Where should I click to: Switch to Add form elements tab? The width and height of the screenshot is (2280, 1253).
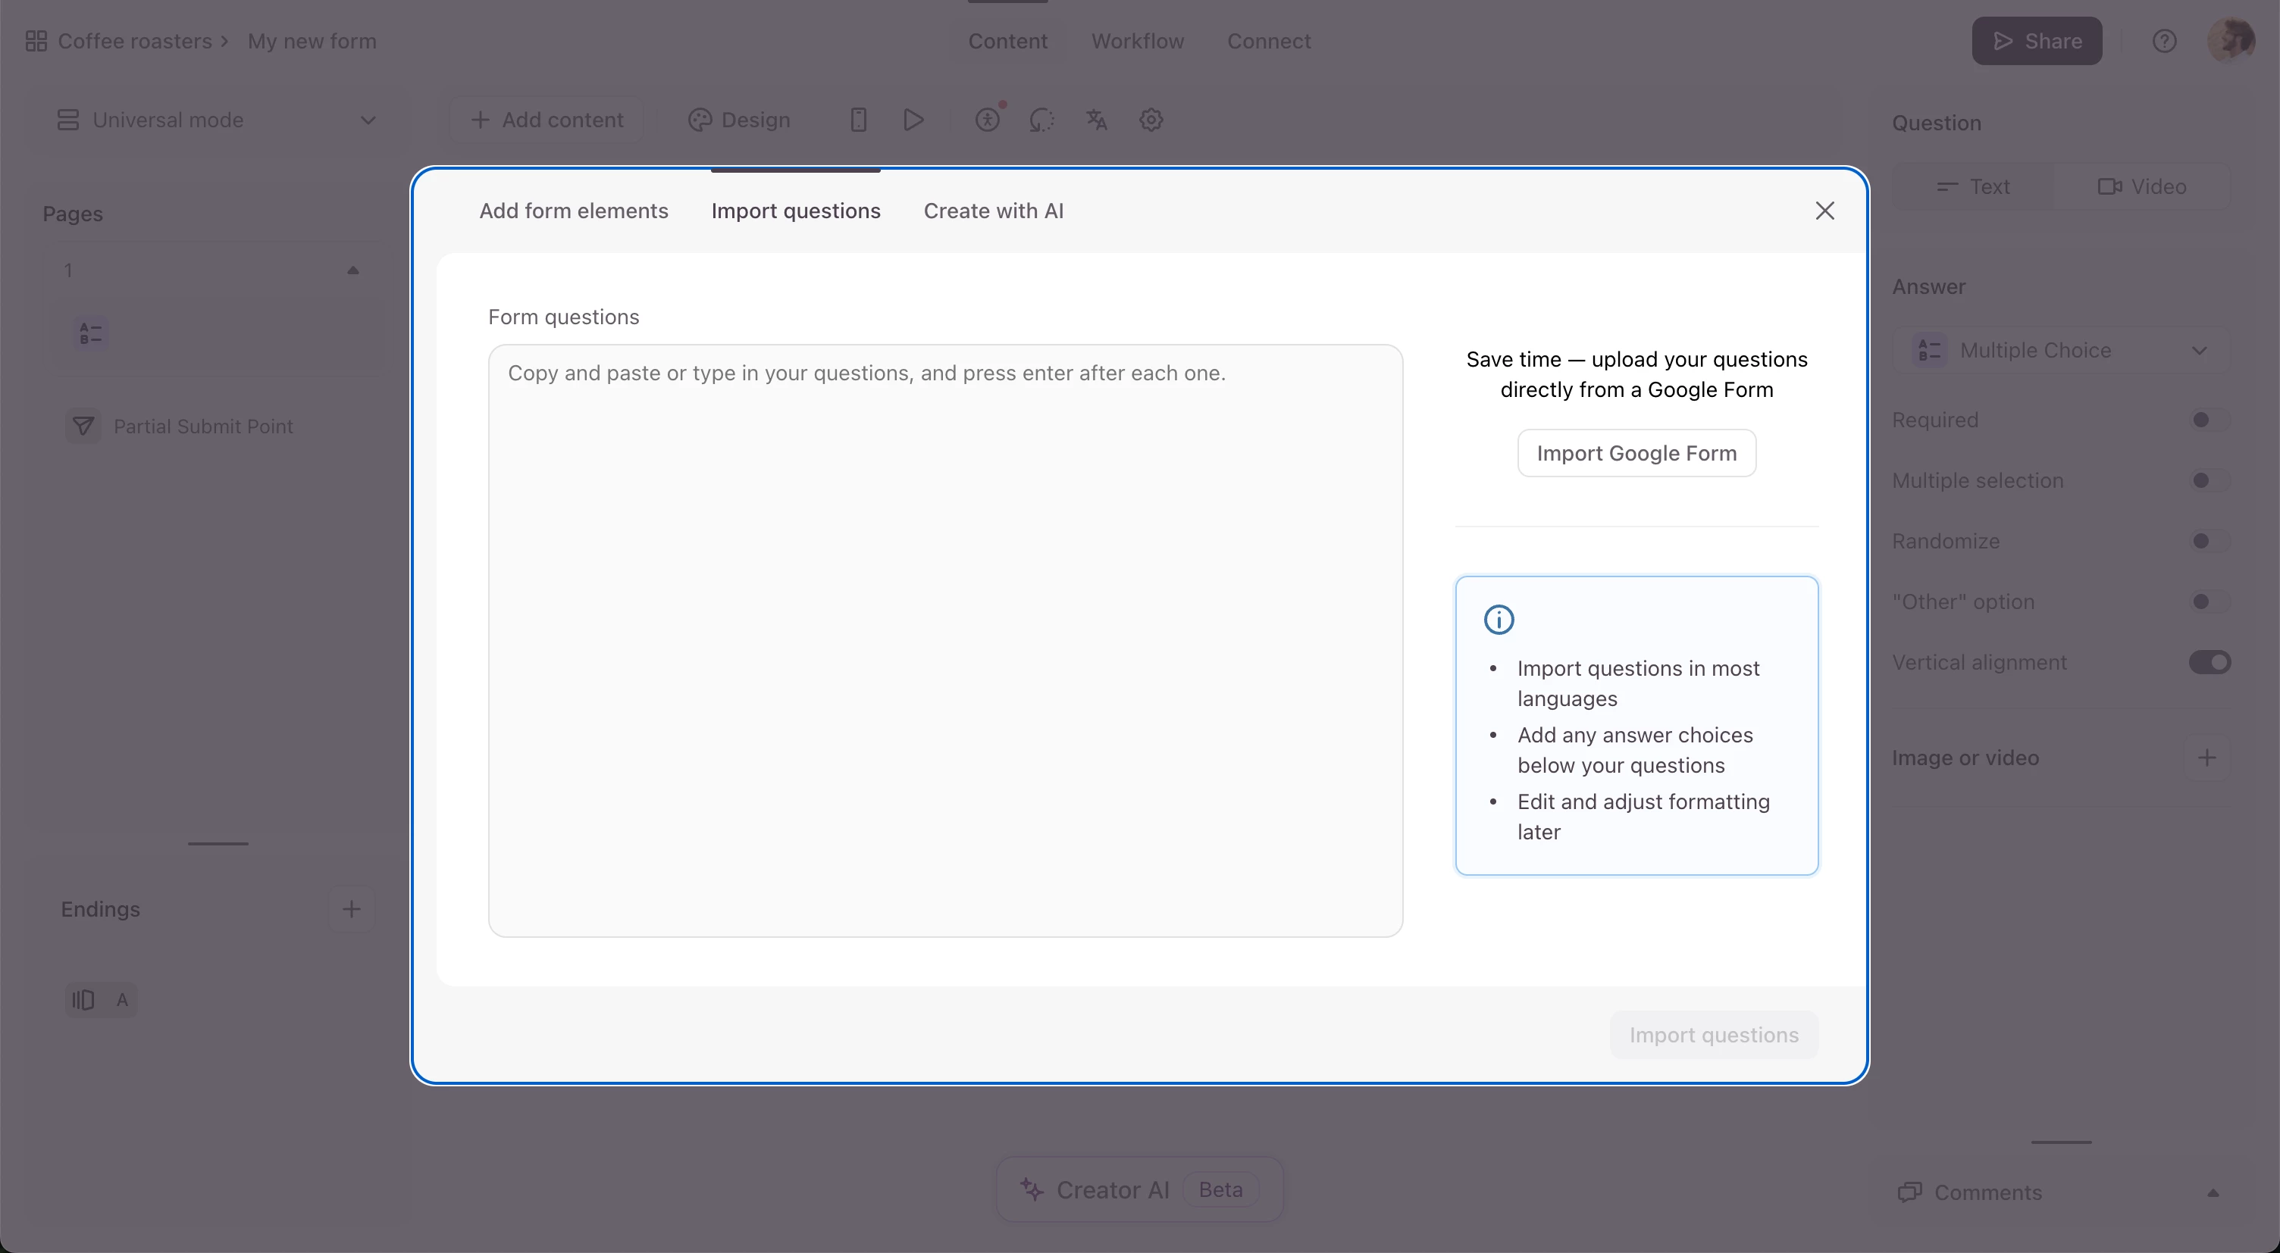[574, 211]
